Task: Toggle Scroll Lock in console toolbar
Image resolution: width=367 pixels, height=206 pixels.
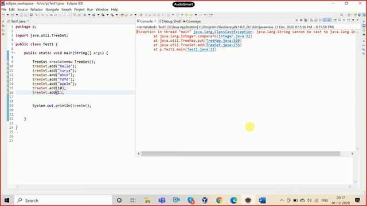Action: [x=316, y=20]
